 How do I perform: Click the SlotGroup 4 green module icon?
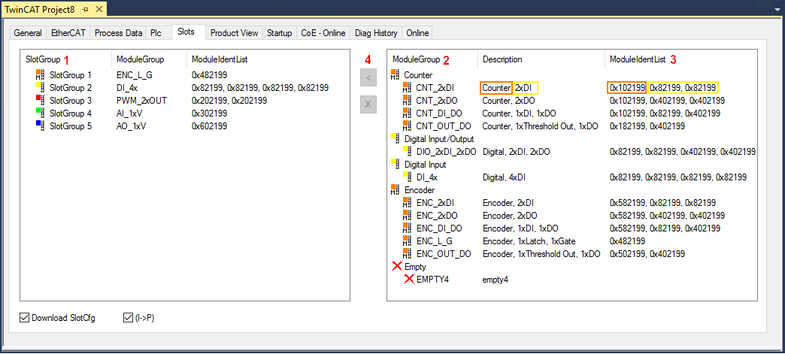(40, 113)
